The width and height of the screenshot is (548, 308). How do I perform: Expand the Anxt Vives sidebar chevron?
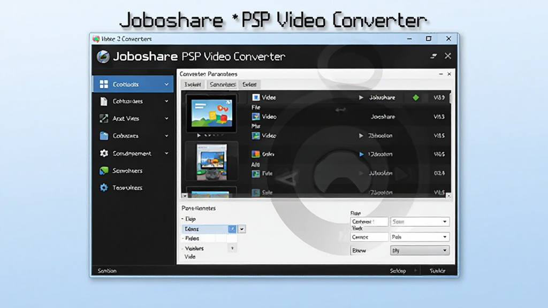[166, 118]
